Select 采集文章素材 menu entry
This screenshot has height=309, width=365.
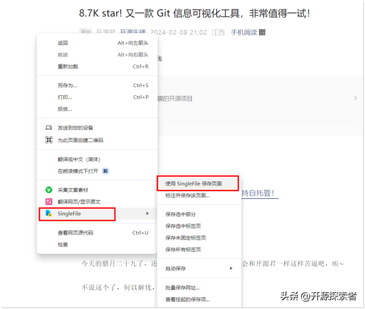pos(97,190)
